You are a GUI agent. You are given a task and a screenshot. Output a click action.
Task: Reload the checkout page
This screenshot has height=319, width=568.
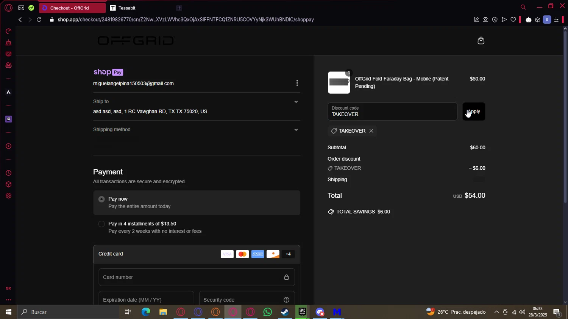[x=39, y=20]
